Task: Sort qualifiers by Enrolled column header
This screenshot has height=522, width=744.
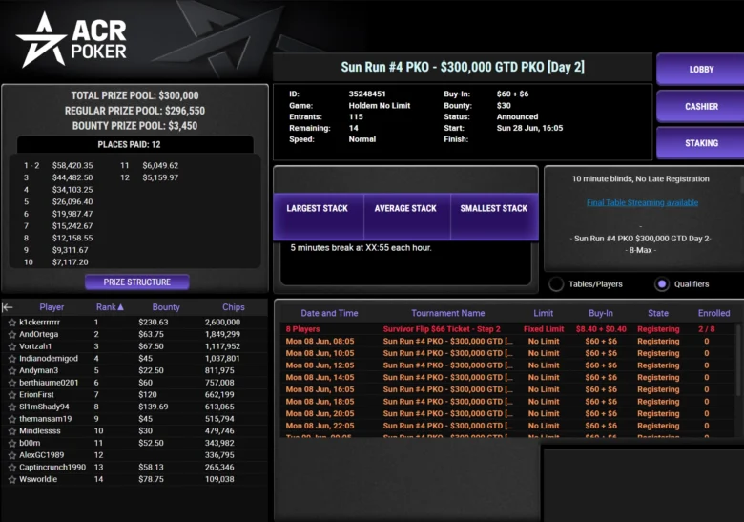Action: tap(713, 313)
